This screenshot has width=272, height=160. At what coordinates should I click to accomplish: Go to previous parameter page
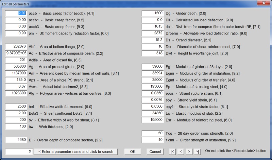[x=181, y=151]
